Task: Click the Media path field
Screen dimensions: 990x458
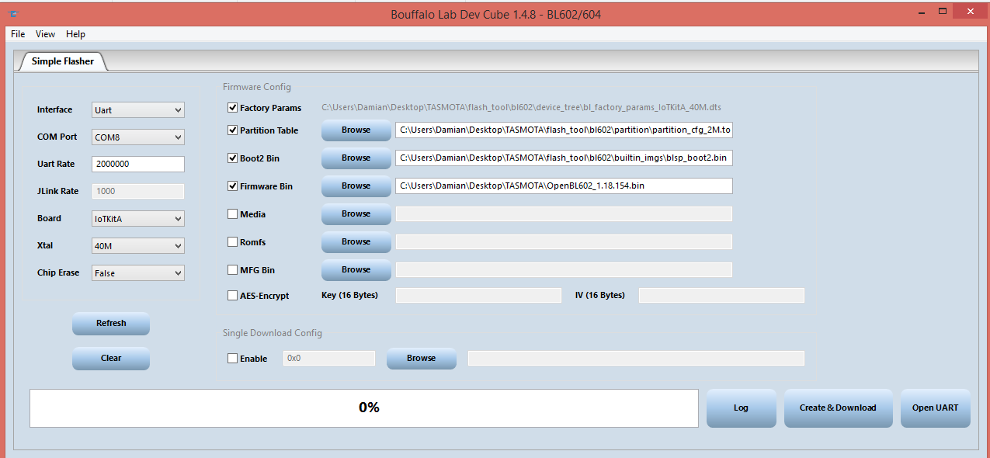Action: coord(564,214)
